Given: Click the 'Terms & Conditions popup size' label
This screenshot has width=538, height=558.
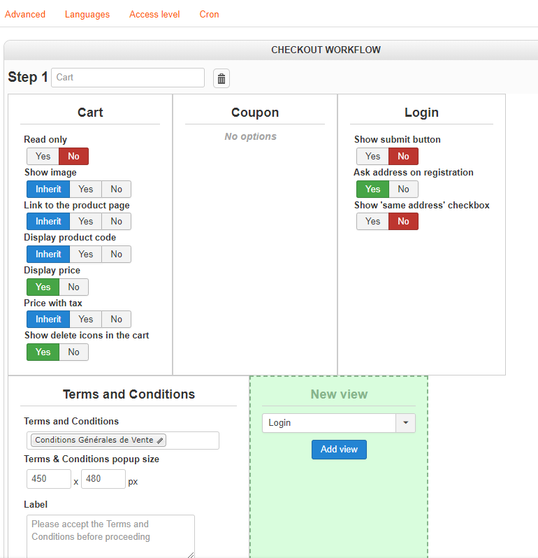Looking at the screenshot, I should [x=92, y=459].
